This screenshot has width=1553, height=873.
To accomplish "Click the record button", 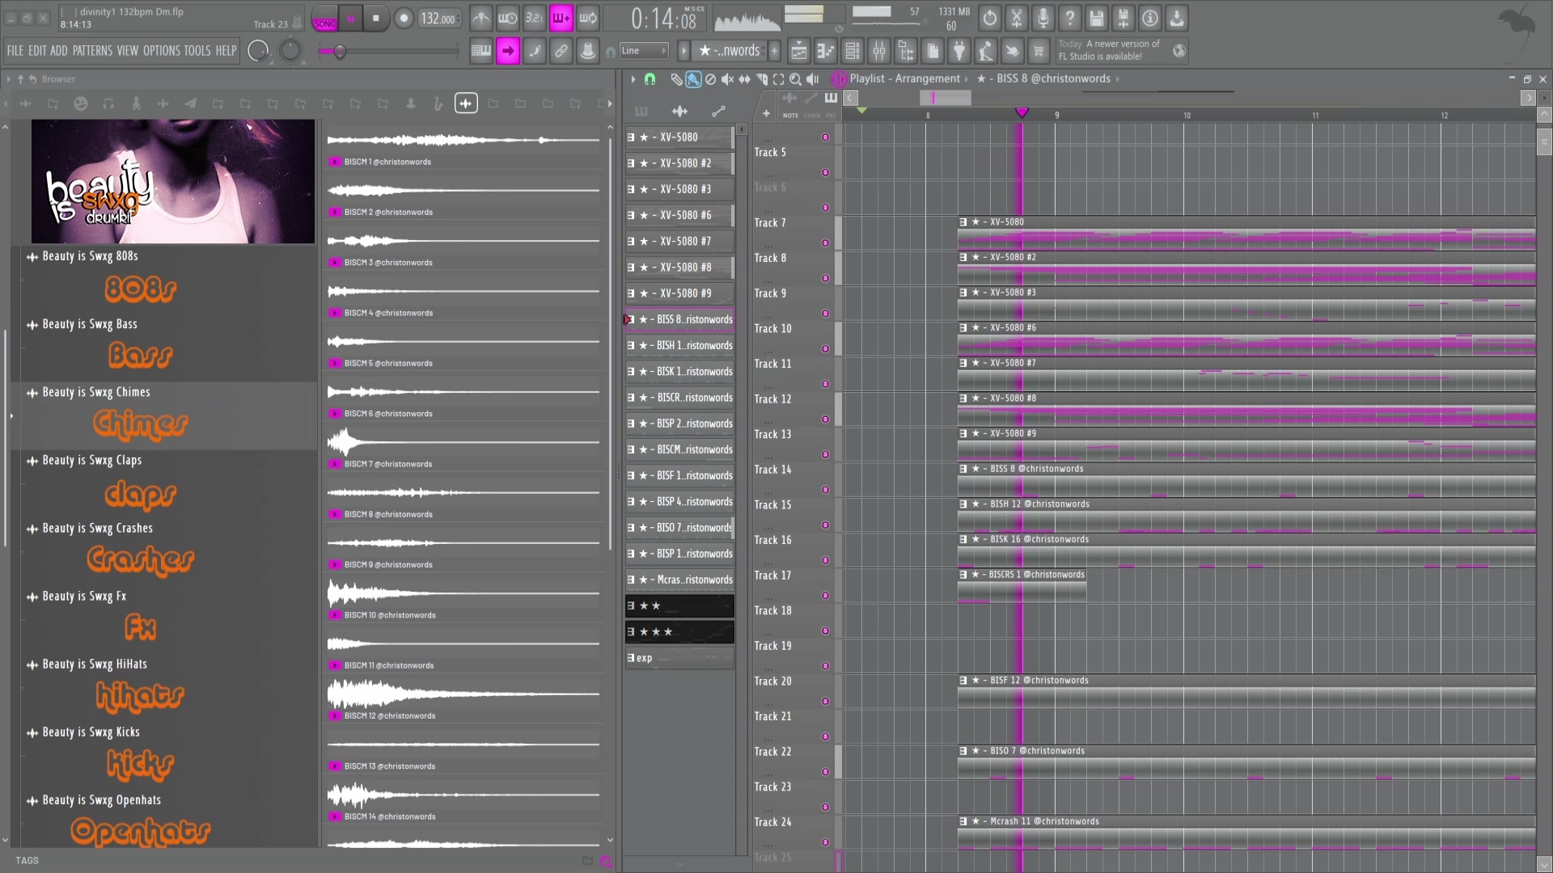I will click(x=403, y=19).
